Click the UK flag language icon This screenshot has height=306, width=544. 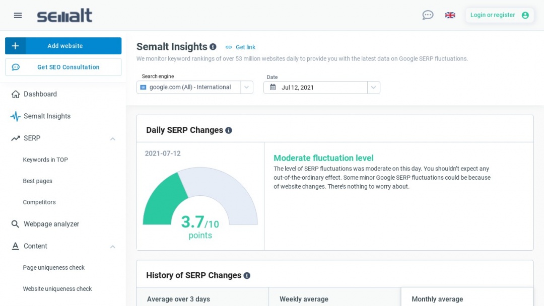pos(450,15)
